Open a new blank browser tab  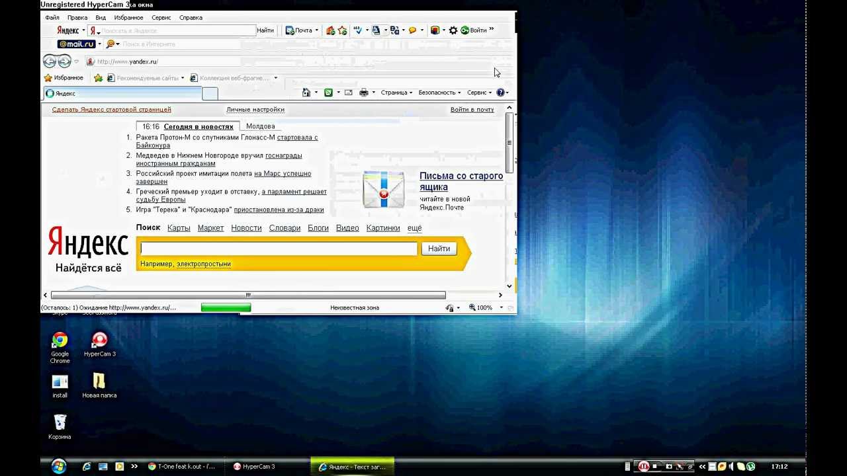click(210, 93)
